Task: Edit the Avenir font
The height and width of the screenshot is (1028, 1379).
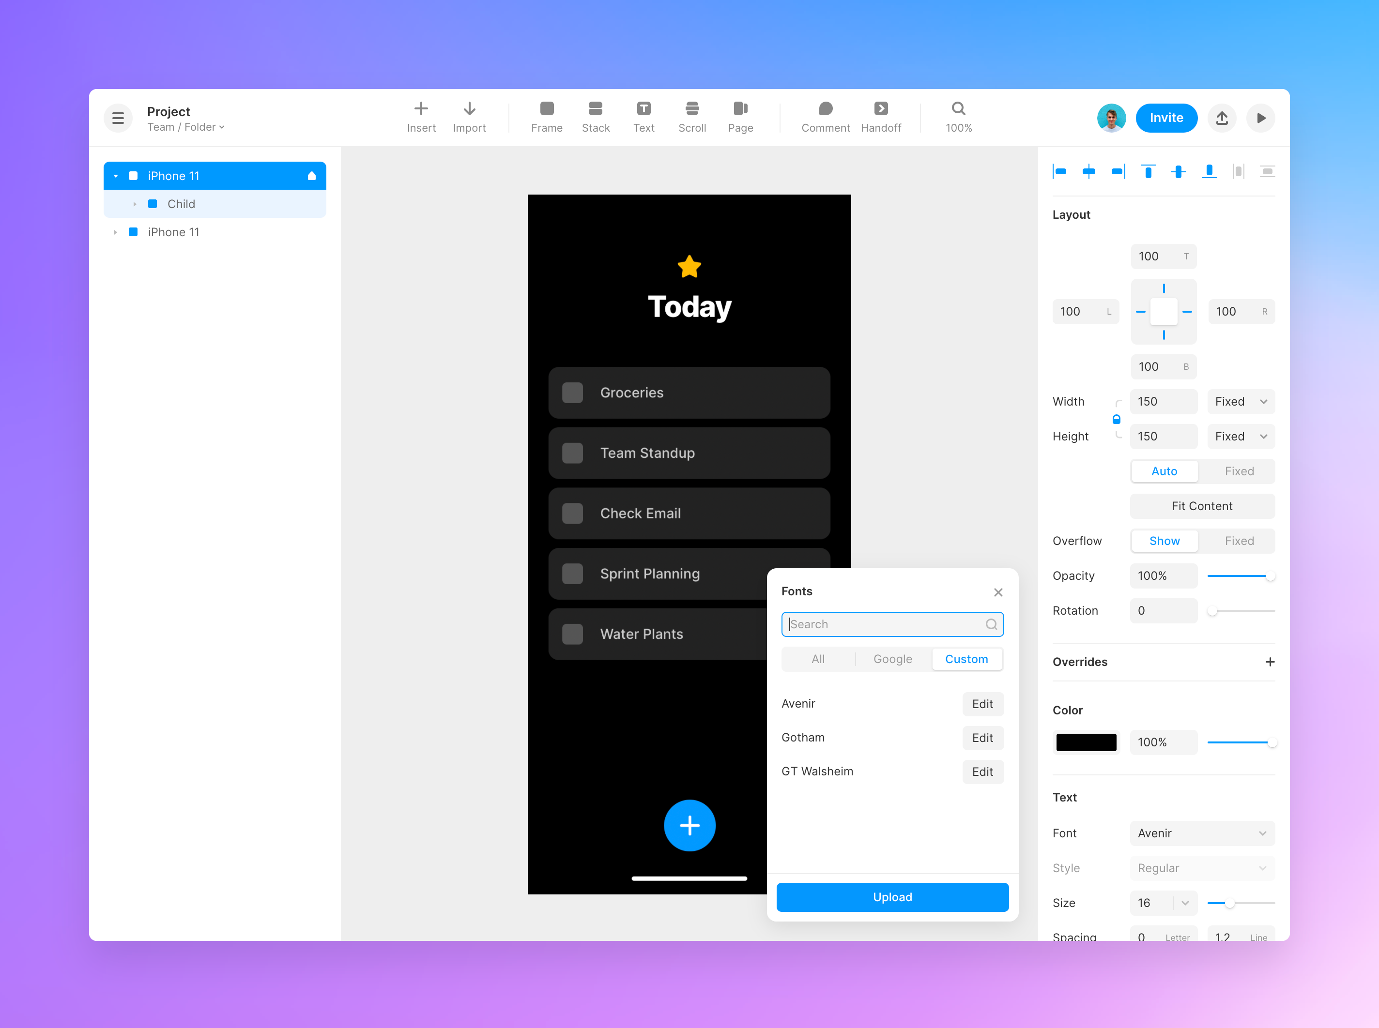Action: pos(982,704)
